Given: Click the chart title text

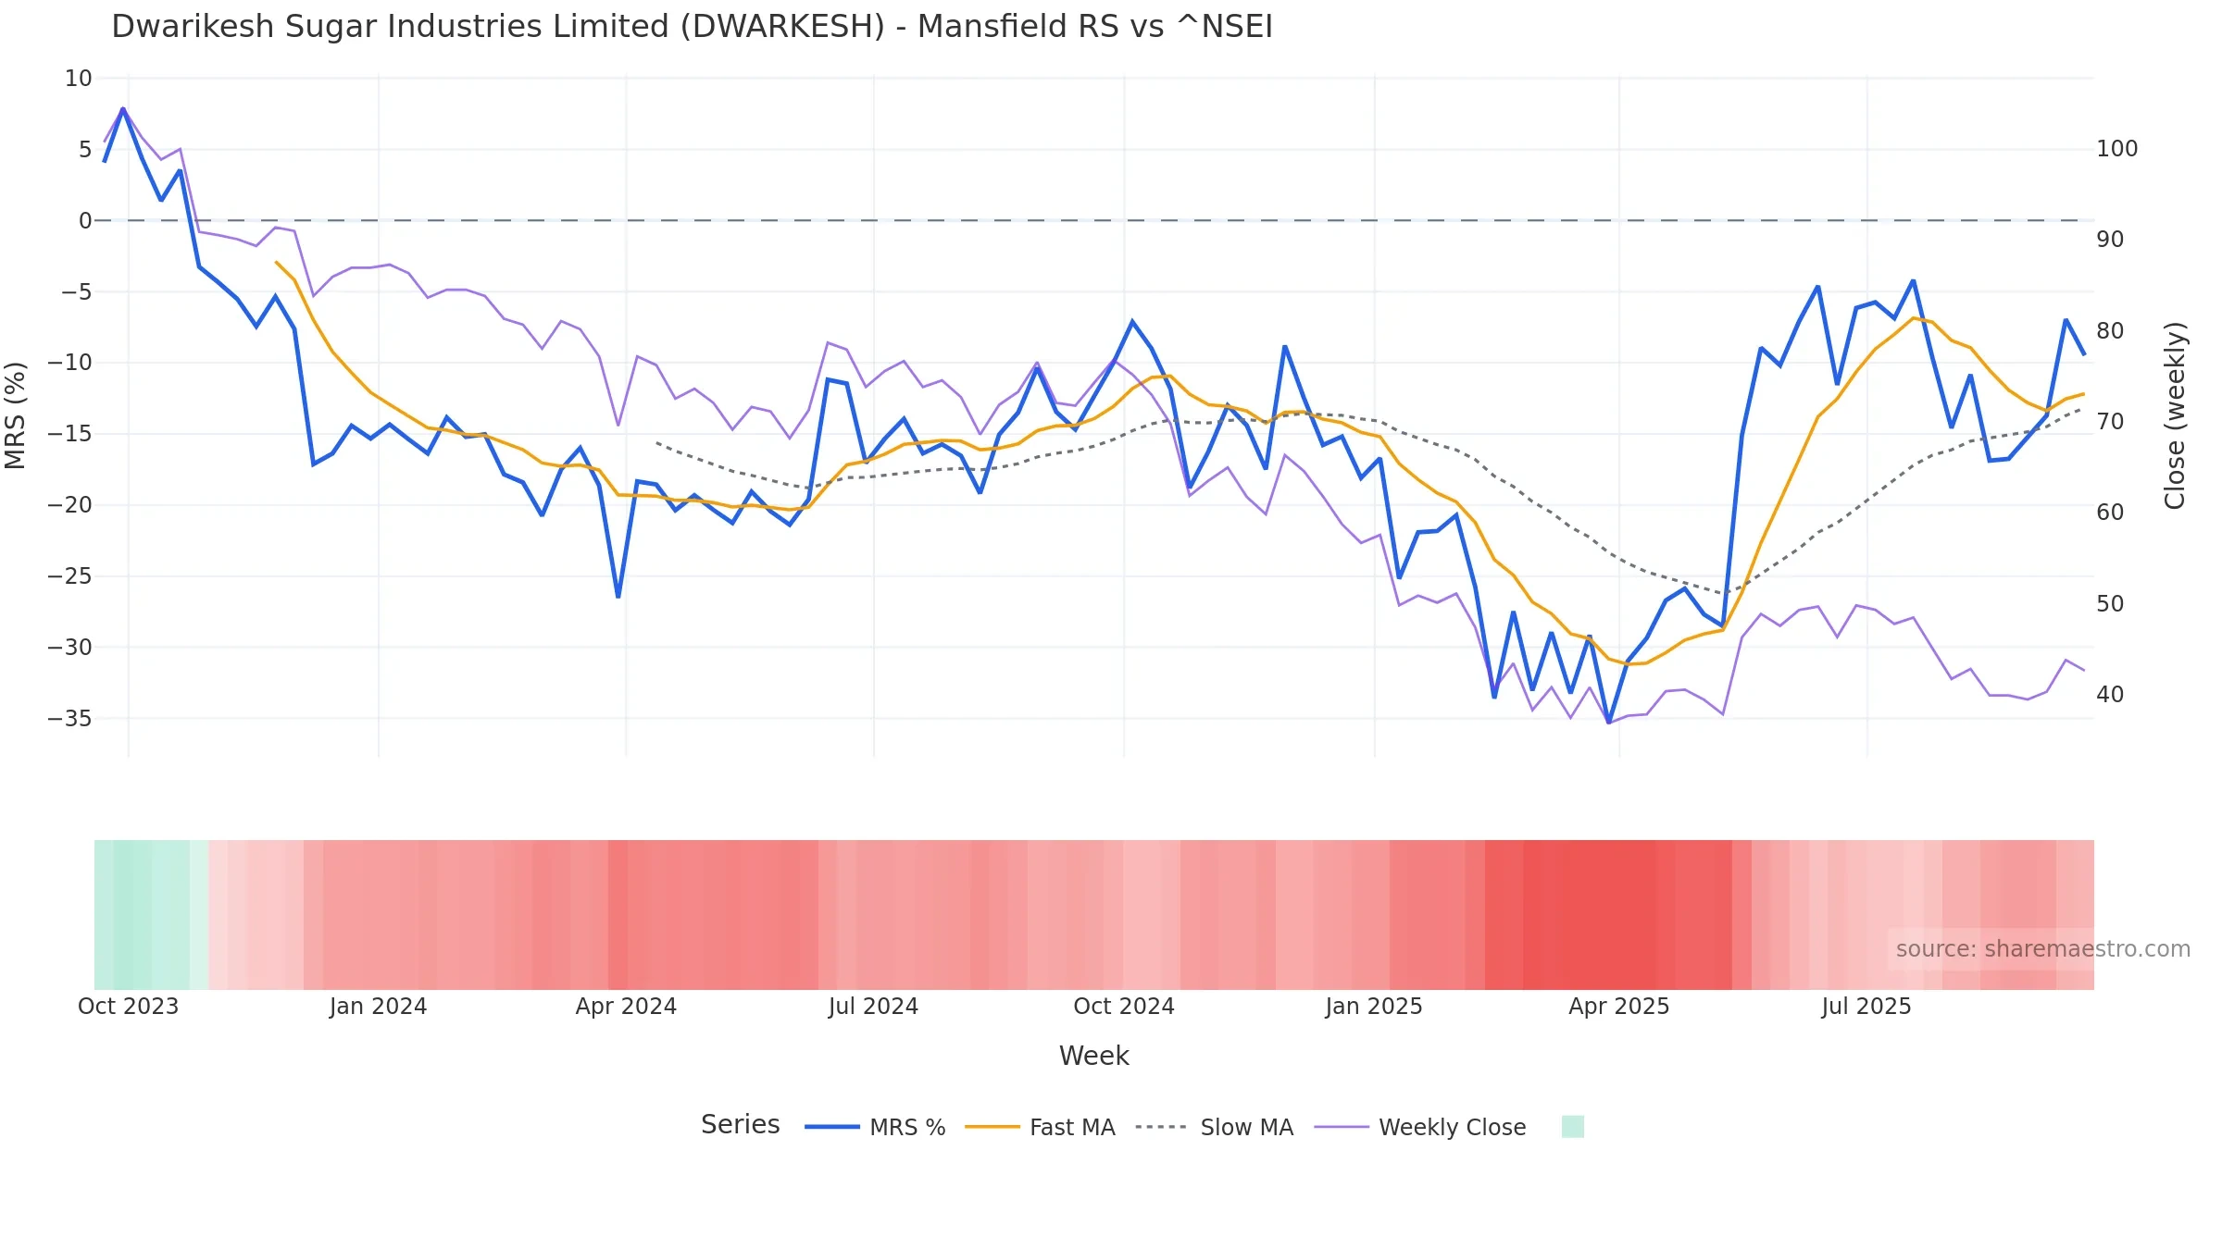Looking at the screenshot, I should 692,27.
